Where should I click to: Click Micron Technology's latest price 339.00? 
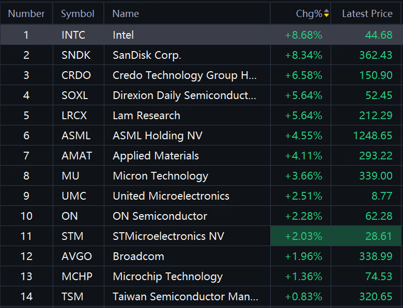tap(376, 176)
